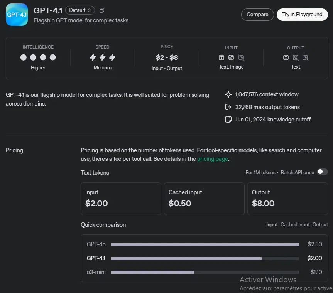Click the text output icon under OUTPUT
The image size is (333, 293).
point(286,57)
